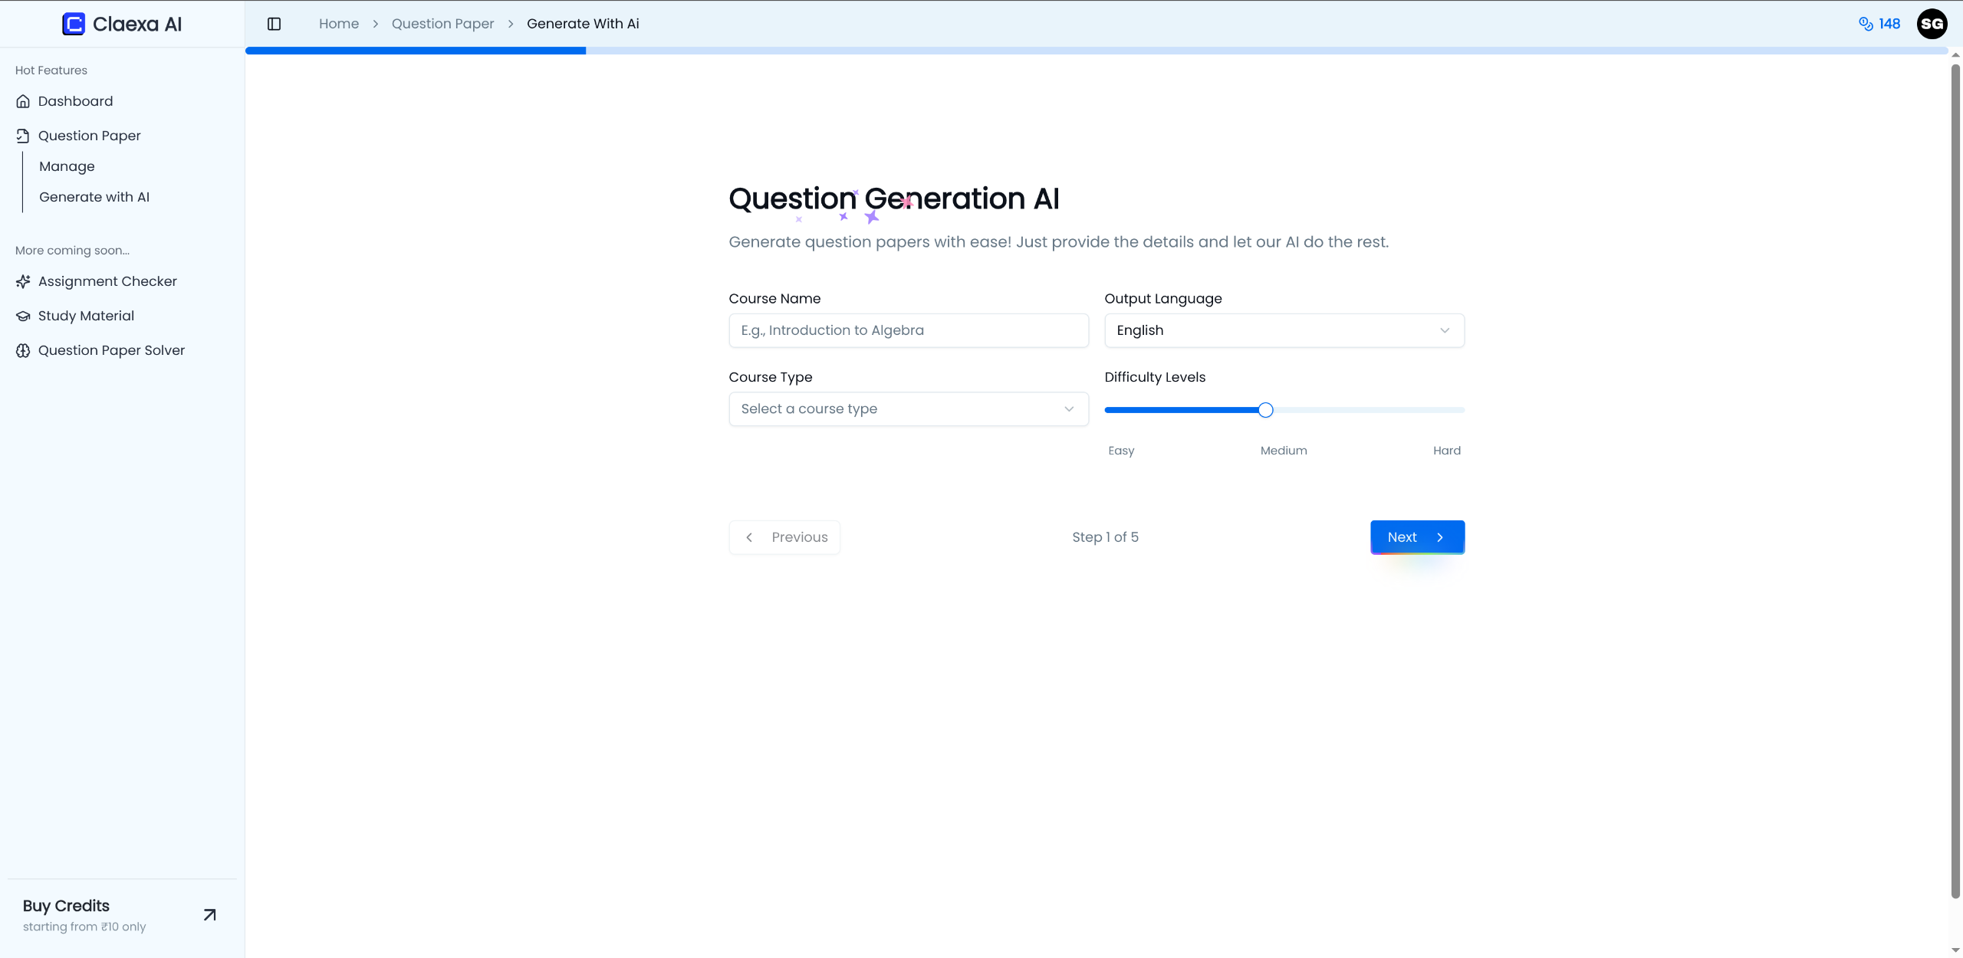This screenshot has height=958, width=1963.
Task: Click the Buy Credits arrow icon
Action: (209, 914)
